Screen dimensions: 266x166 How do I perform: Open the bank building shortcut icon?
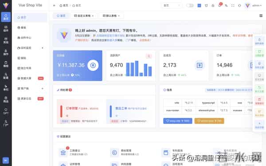click(63, 153)
